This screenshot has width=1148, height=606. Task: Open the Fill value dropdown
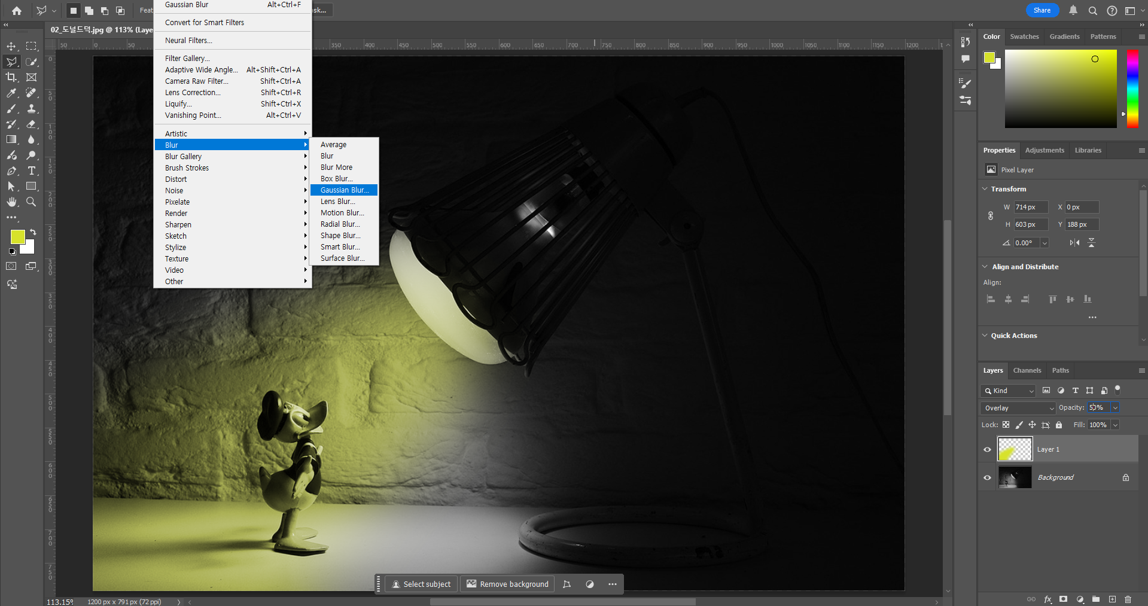[1115, 425]
